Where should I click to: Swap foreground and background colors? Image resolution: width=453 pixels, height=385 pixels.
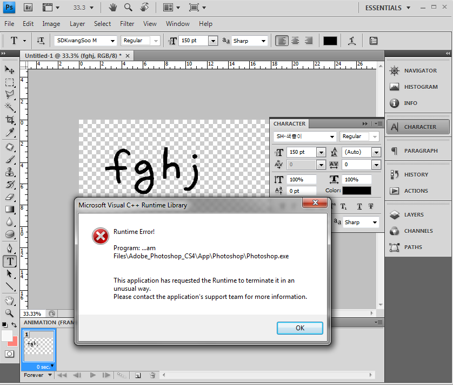(x=14, y=325)
